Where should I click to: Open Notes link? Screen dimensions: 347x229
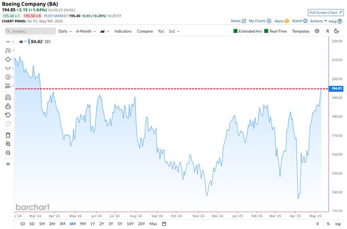pos(238,21)
